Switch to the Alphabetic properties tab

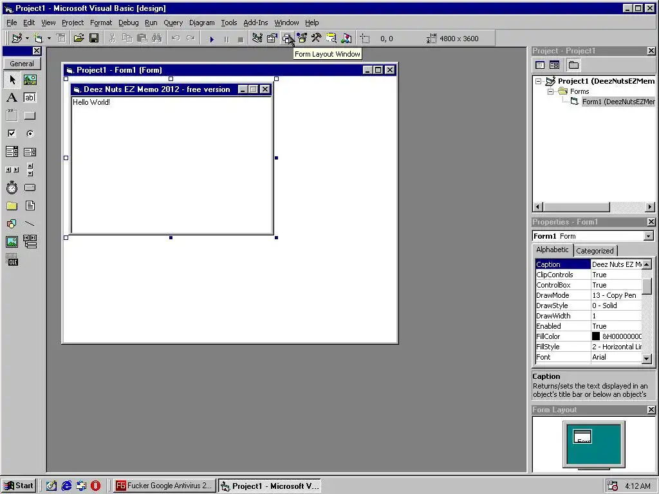[552, 250]
